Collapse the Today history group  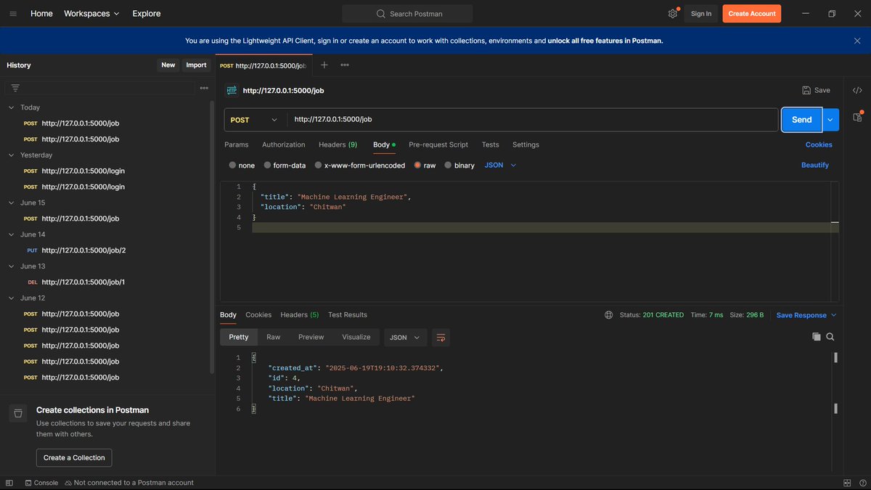tap(11, 107)
